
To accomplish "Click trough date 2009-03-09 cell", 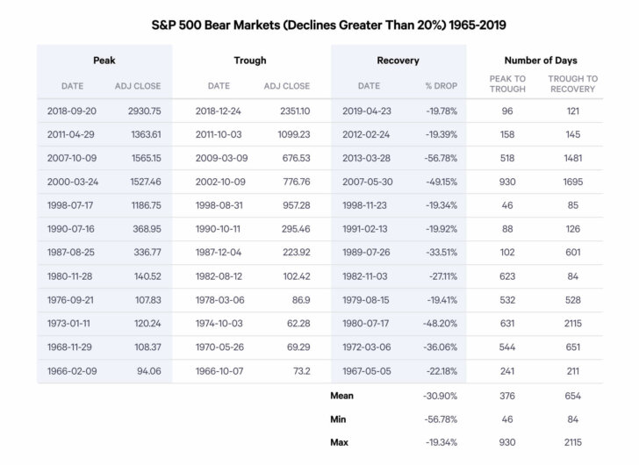I will pyautogui.click(x=222, y=159).
